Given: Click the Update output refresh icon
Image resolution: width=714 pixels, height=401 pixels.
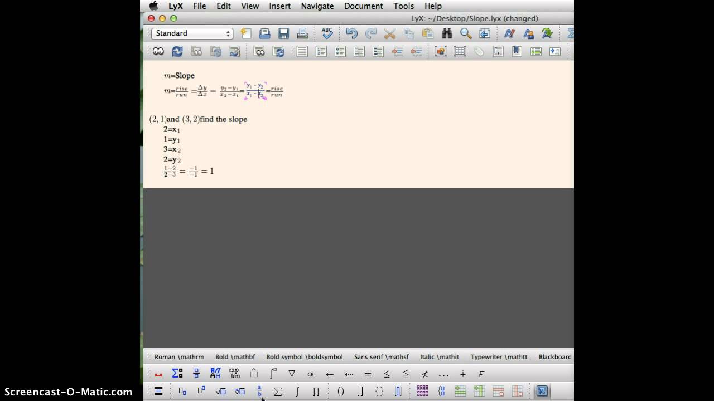Looking at the screenshot, I should click(177, 51).
